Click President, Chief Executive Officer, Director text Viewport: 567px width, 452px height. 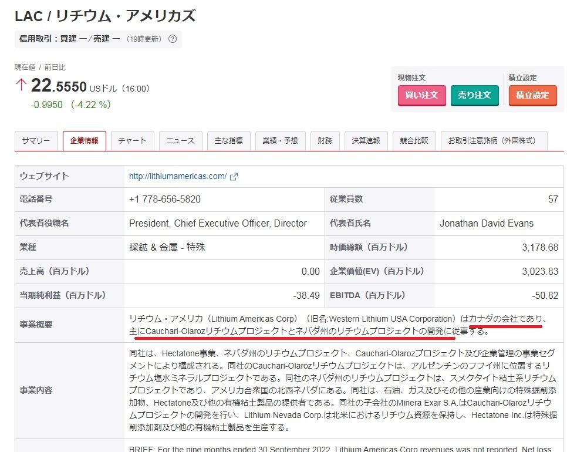click(218, 224)
